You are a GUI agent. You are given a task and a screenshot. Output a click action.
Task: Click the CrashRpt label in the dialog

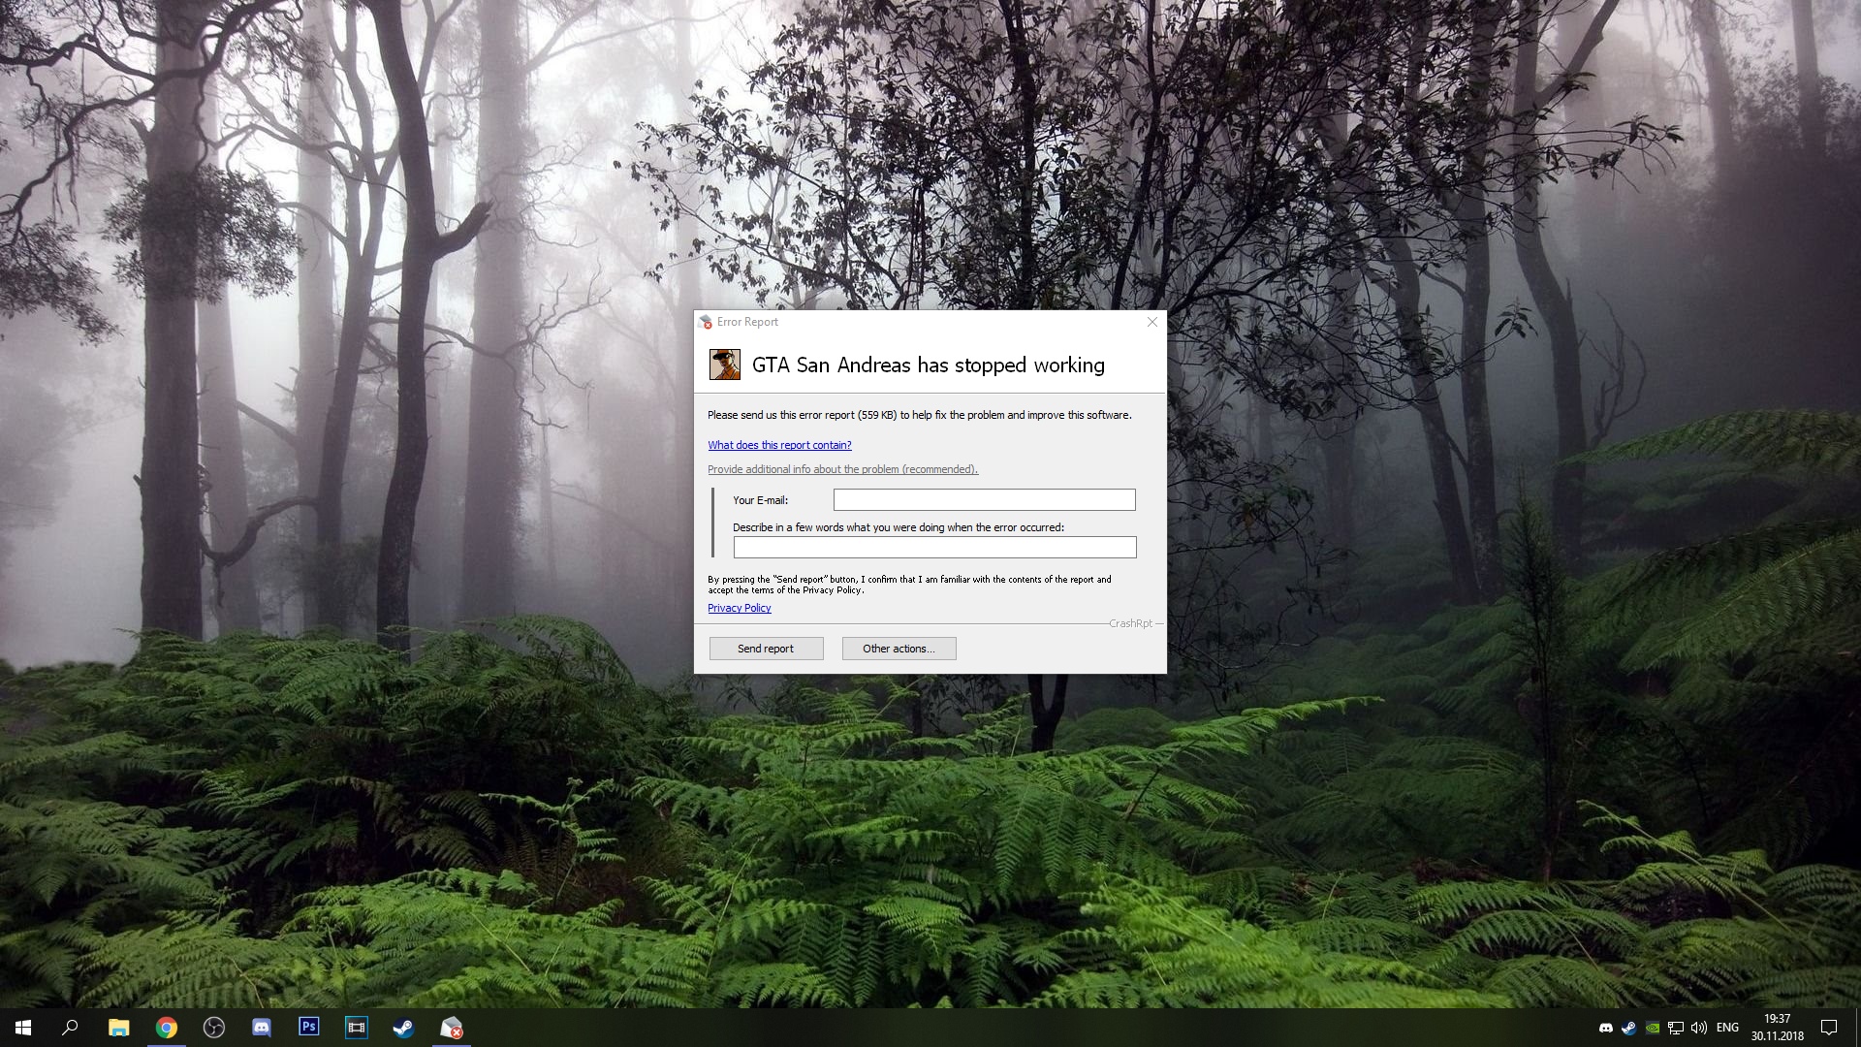1130,623
